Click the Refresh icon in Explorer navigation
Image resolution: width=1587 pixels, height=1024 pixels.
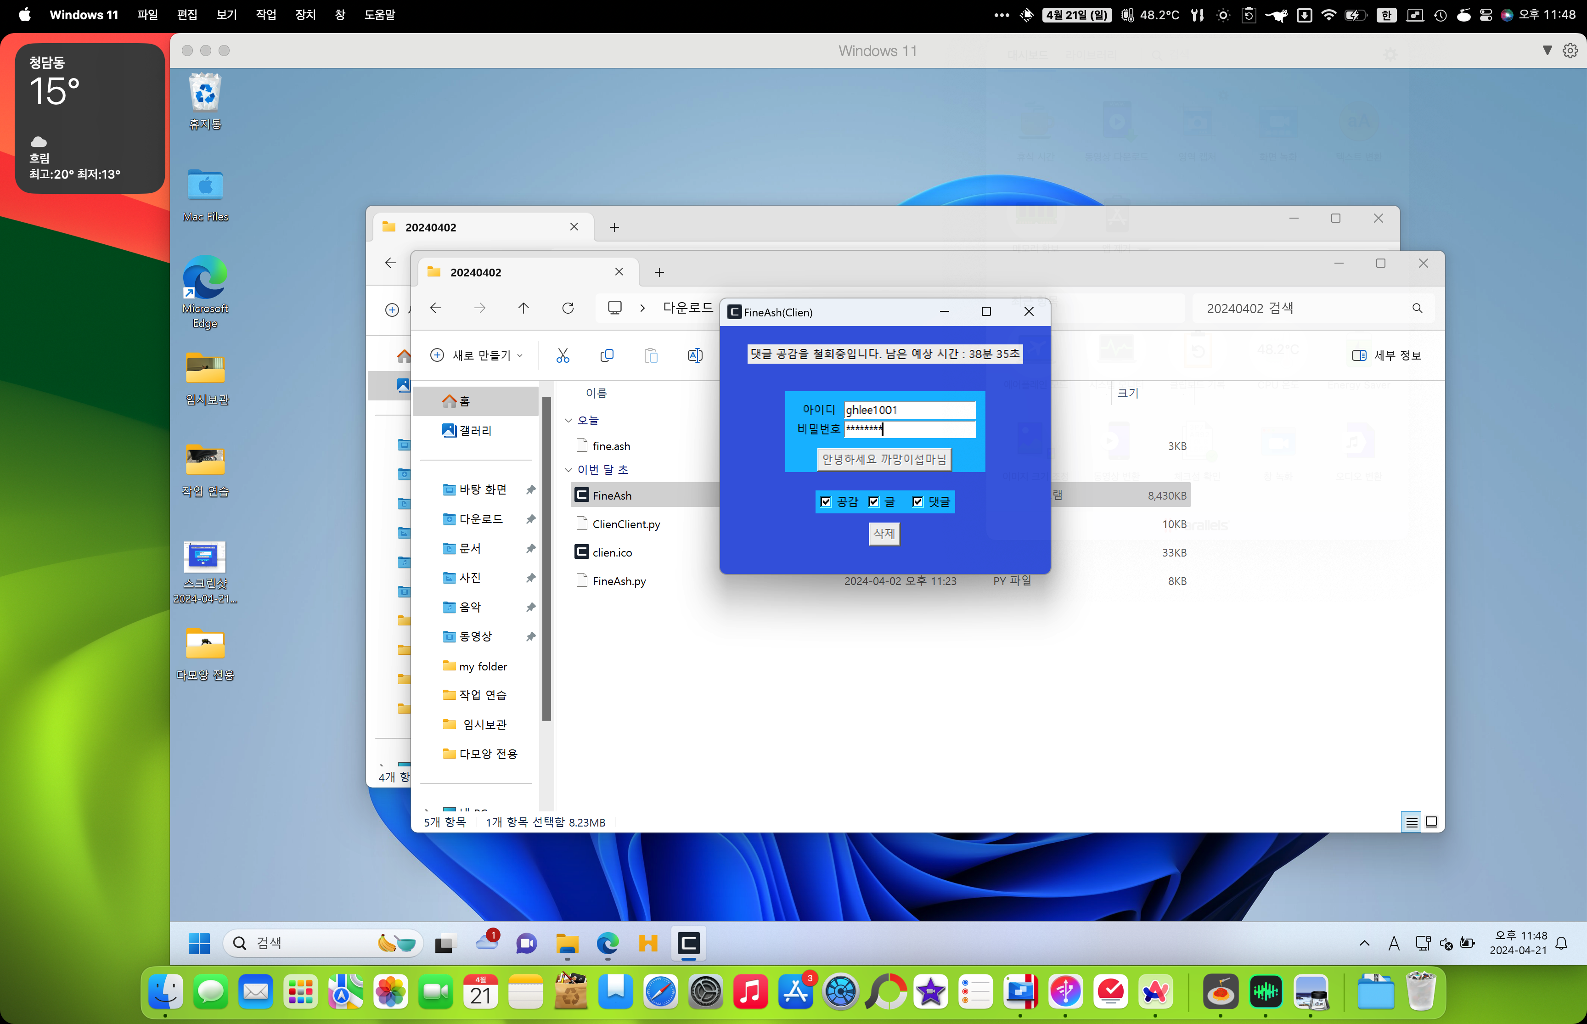coord(568,308)
